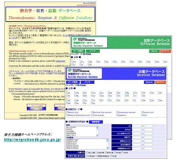Click the Eh(mV) minimum input field
Viewport: 178px width, 163px height.
[x=137, y=130]
